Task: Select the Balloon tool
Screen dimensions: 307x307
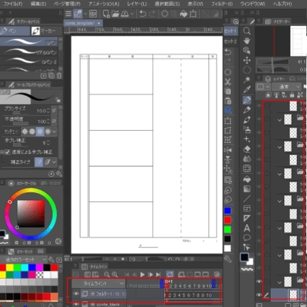Action: coord(247,238)
